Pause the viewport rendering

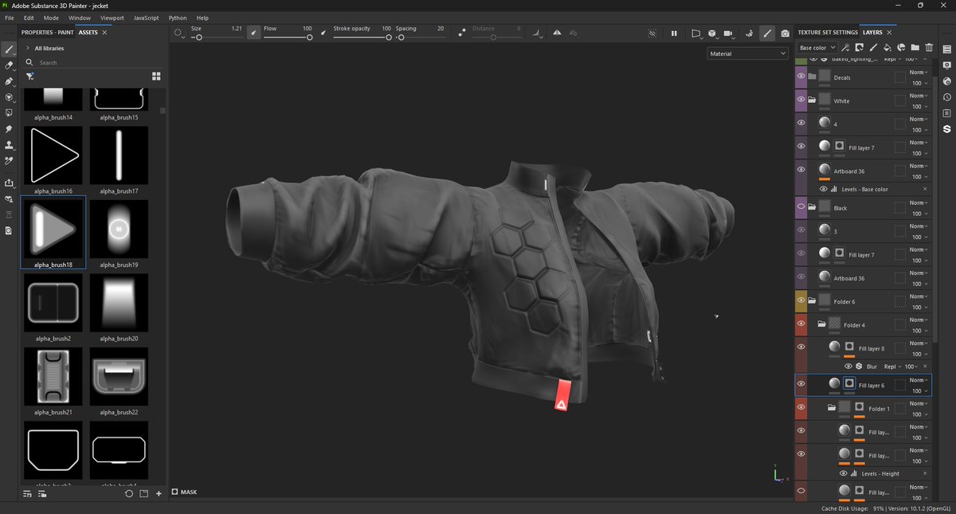[x=674, y=33]
